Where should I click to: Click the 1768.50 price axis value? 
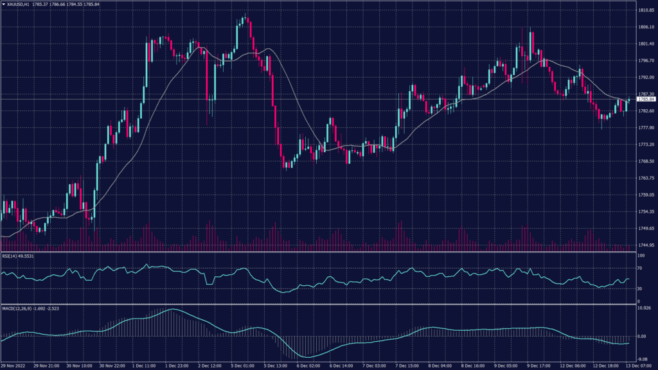click(646, 161)
